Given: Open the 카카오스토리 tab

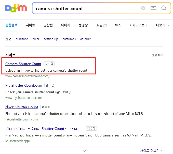Looking at the screenshot, I should point(138,25).
